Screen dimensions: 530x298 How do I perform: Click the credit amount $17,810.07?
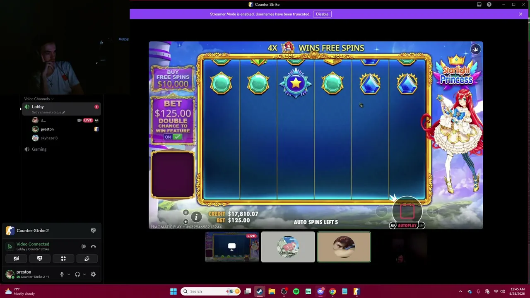click(x=243, y=214)
